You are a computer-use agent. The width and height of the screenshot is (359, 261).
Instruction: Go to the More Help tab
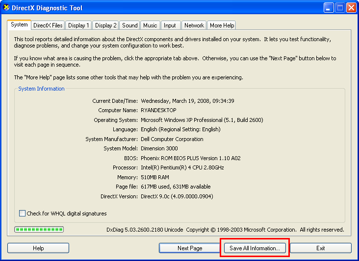click(x=222, y=25)
